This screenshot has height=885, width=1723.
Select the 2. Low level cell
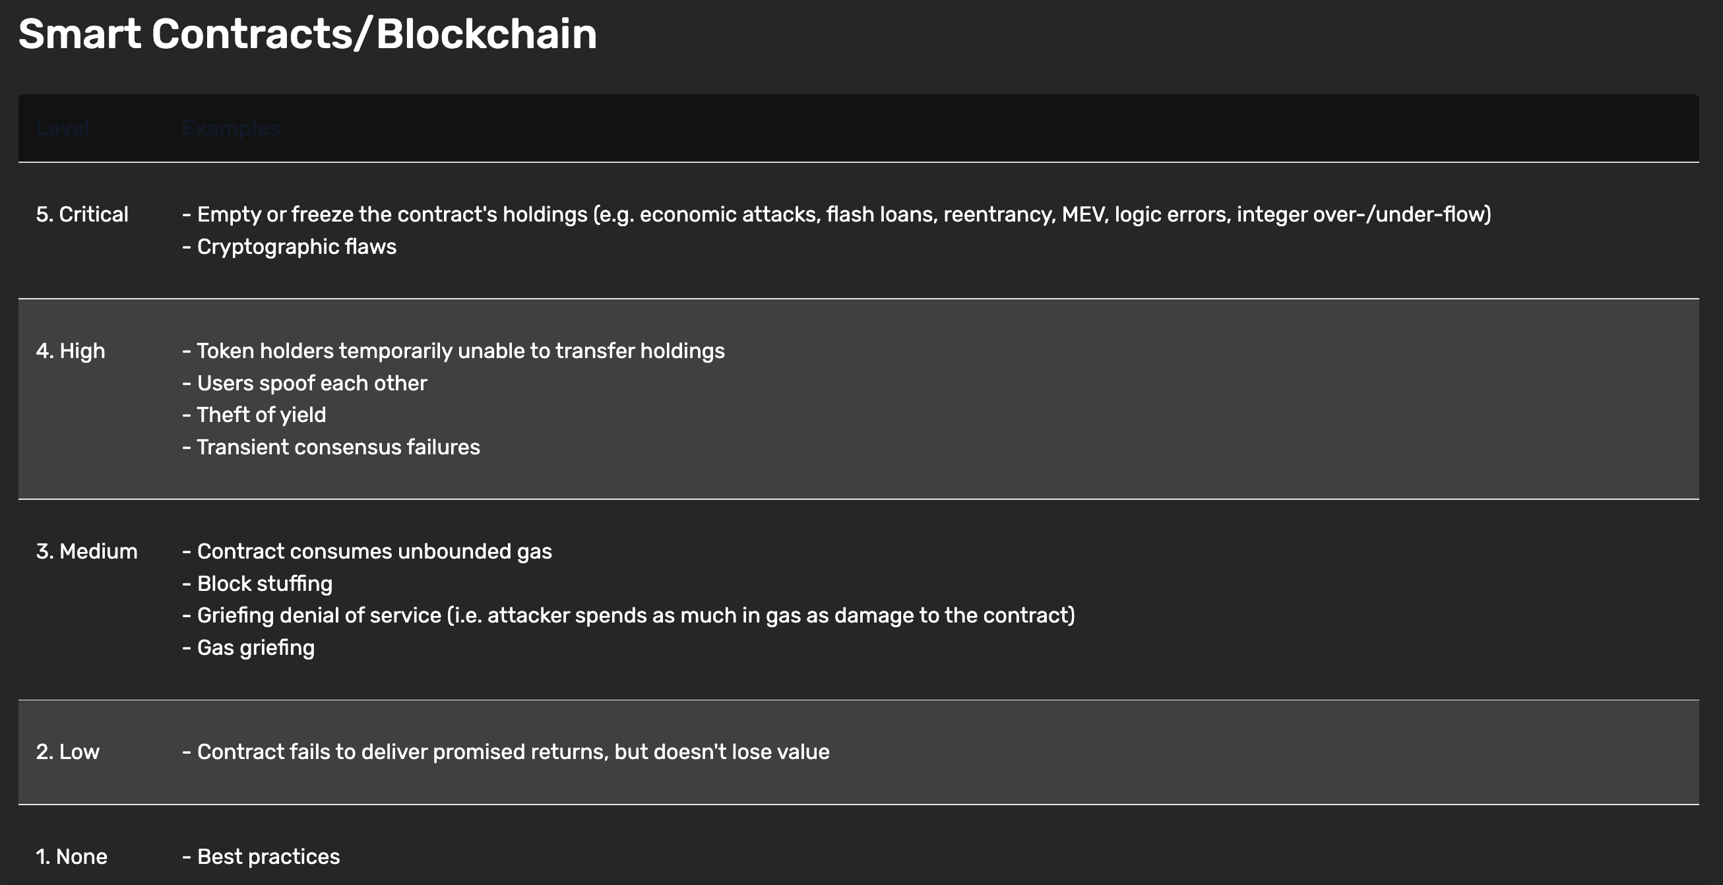[67, 752]
